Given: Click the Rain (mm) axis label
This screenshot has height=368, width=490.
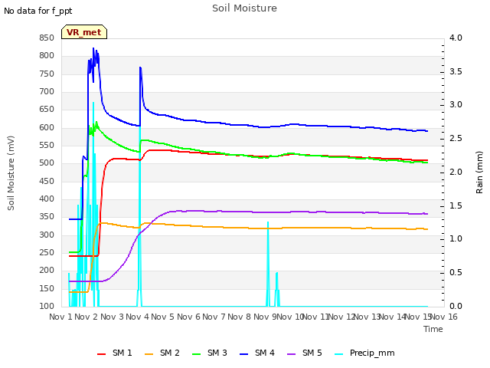Looking at the screenshot, I should coord(479,172).
